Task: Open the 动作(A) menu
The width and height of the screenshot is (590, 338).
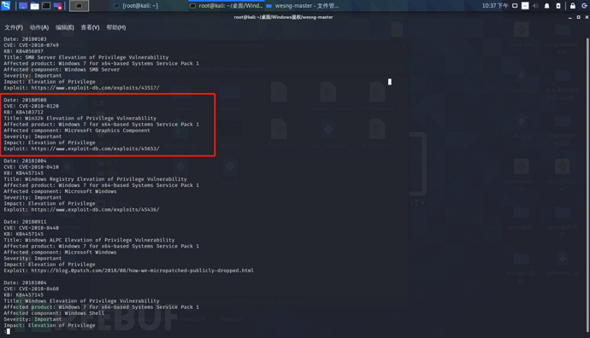Action: 39,27
